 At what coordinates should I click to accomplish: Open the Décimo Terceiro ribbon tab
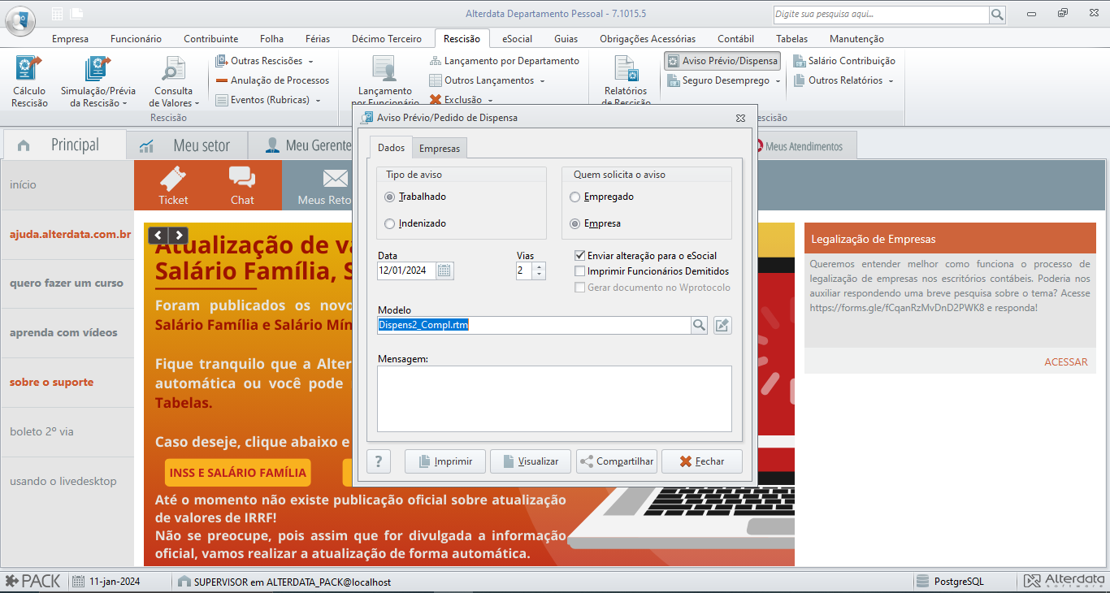point(387,38)
